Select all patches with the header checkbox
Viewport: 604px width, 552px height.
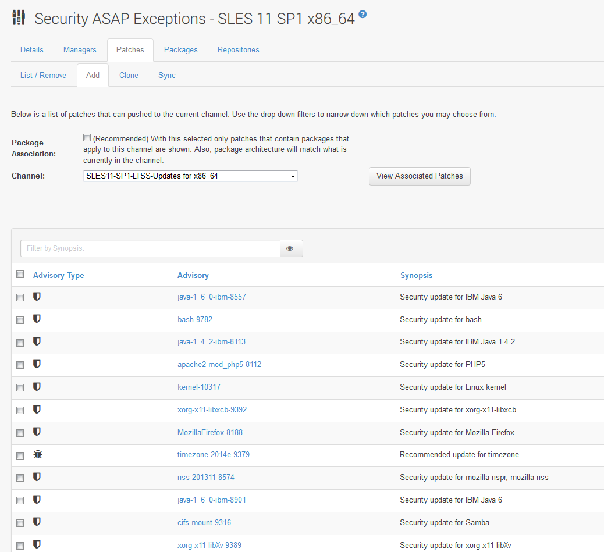pyautogui.click(x=20, y=274)
